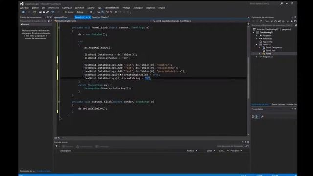Click the new project toolbar icon
Screen dimensions: 313x176
[35, 12]
